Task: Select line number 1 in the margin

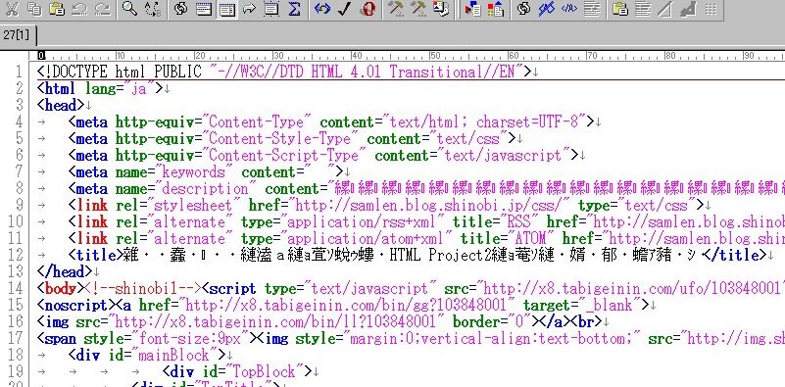Action: tap(19, 73)
